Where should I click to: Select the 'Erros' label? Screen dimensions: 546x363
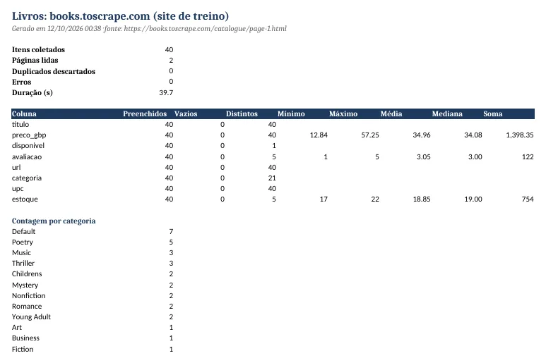click(22, 82)
